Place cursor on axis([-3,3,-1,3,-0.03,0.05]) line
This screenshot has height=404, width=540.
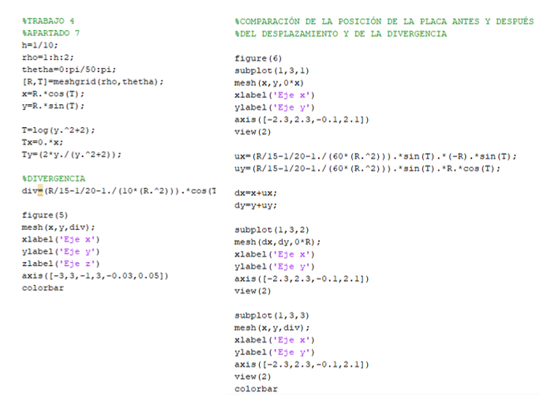tap(95, 275)
